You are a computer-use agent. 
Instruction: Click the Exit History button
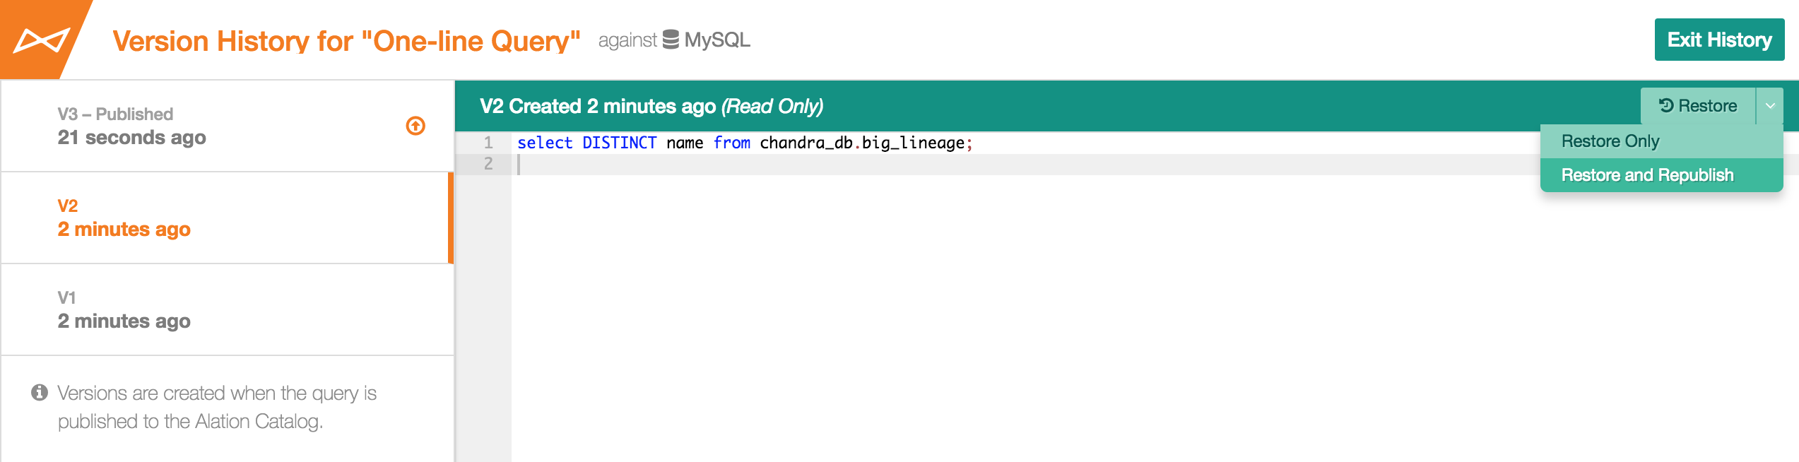point(1719,40)
